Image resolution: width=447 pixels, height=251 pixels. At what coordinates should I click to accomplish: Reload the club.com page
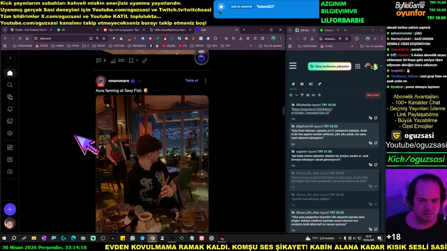click(20, 38)
